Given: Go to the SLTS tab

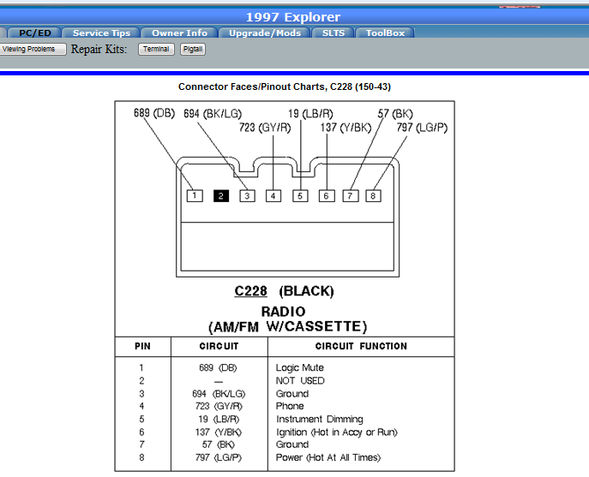Looking at the screenshot, I should pos(334,33).
